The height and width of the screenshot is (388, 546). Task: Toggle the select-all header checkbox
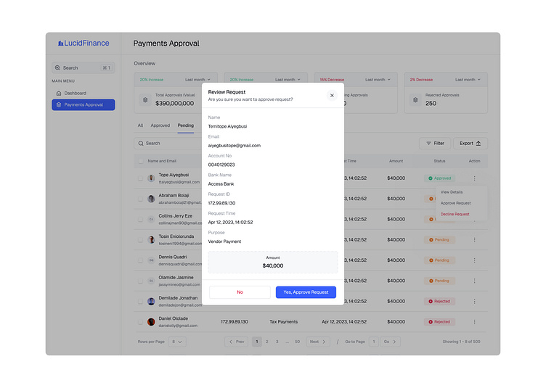tap(140, 161)
